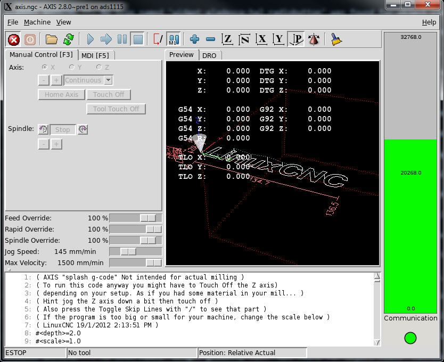Adjust the Rapid Override slider
This screenshot has width=444, height=362.
tap(136, 229)
